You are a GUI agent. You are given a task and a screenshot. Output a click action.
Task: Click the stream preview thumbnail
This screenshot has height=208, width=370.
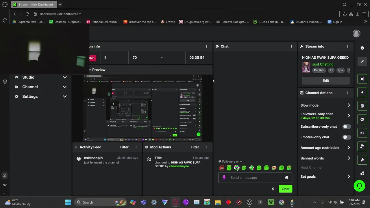click(143, 108)
